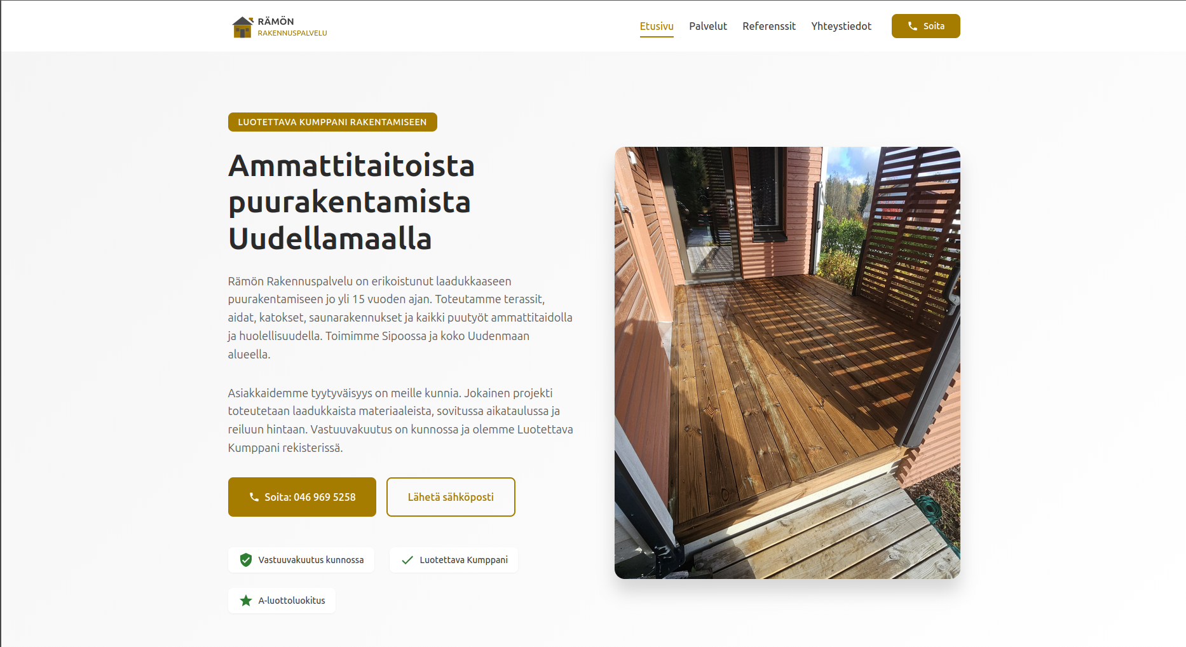1186x647 pixels.
Task: Open the Soita call action in the header
Action: coord(925,26)
